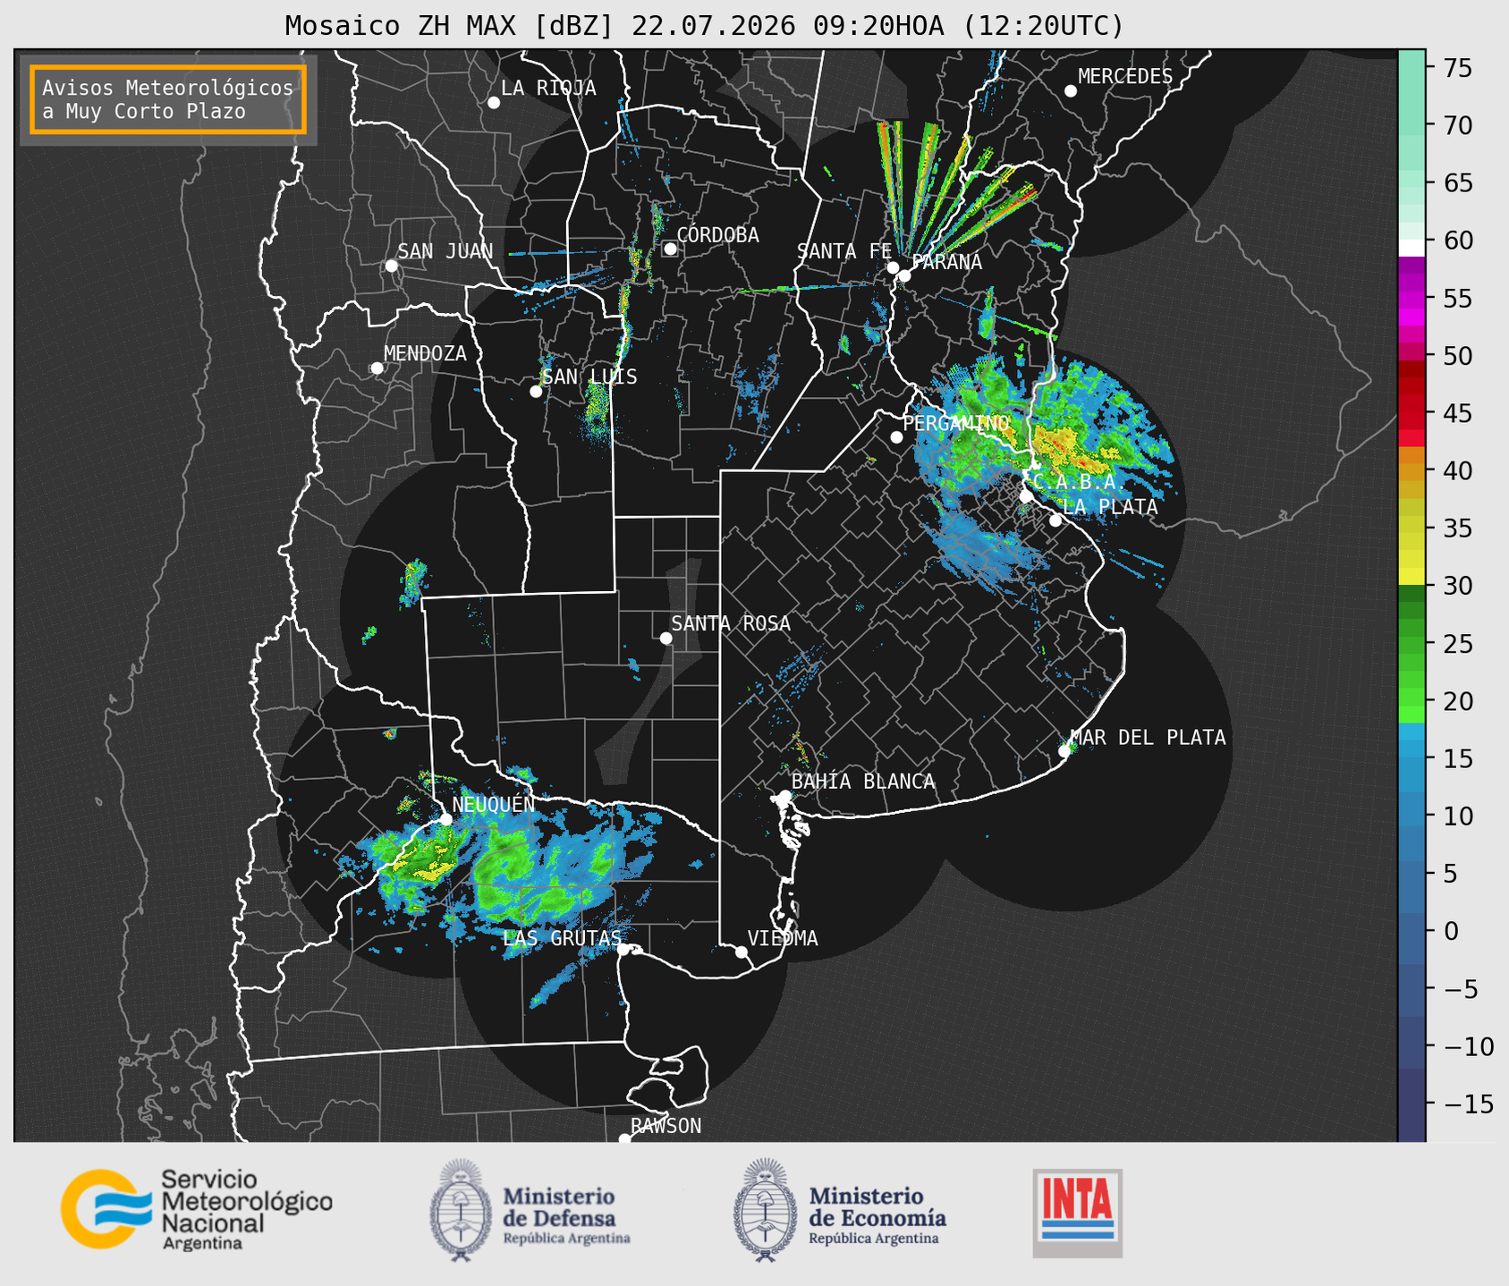
Task: Click the Ministerio de Defensa emblem
Action: pyautogui.click(x=461, y=1210)
